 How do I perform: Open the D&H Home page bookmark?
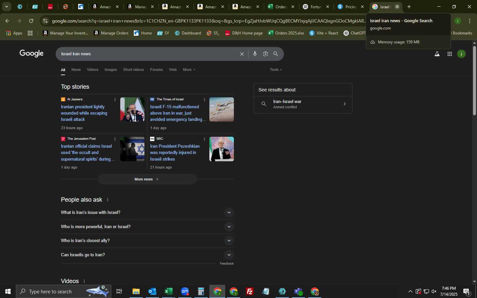(244, 33)
